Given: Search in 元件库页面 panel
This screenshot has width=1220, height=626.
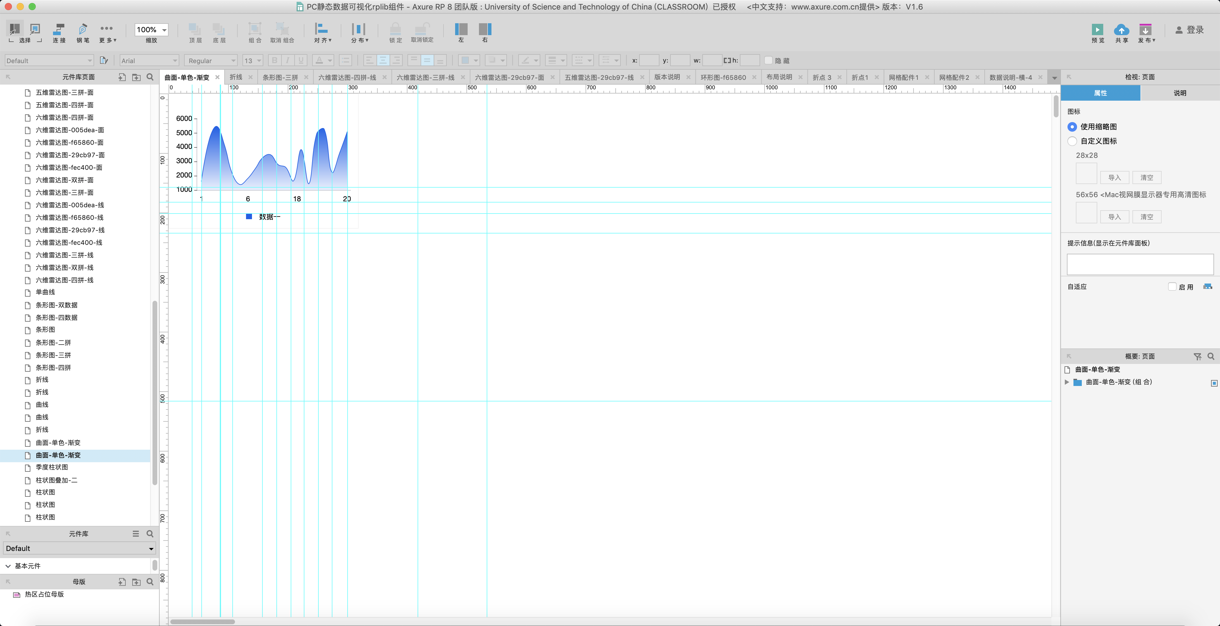Looking at the screenshot, I should (x=150, y=77).
